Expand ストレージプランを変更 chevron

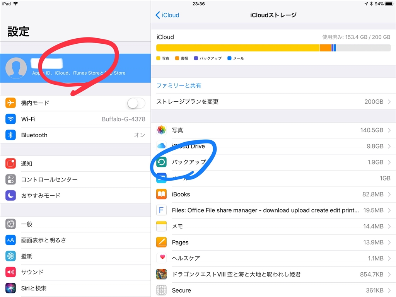pos(389,102)
